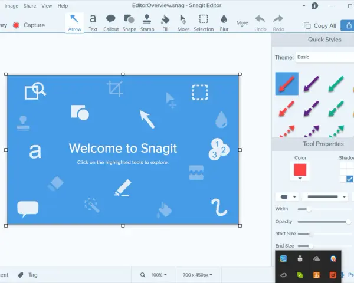Open the Help menu
The height and width of the screenshot is (283, 354).
click(x=63, y=6)
